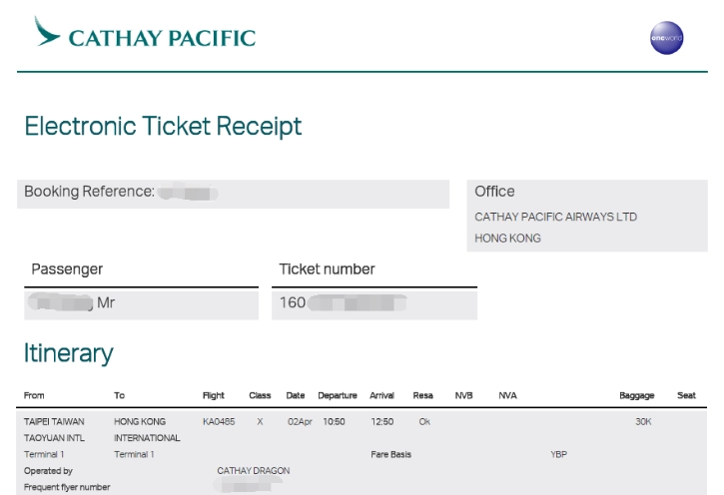Click the Flight column header
This screenshot has height=495, width=724.
(x=213, y=396)
